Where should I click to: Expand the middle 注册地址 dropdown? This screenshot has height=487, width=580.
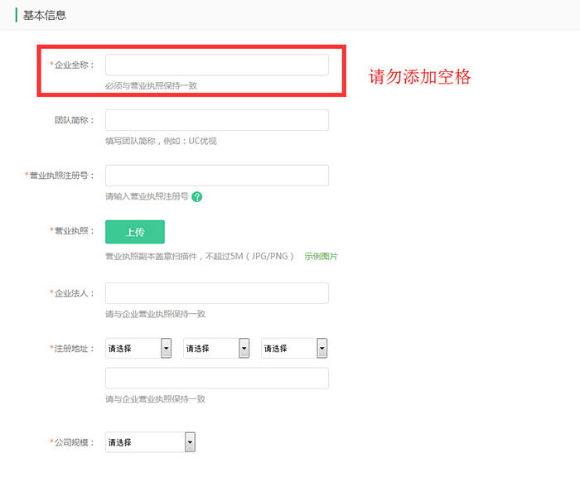coord(216,349)
